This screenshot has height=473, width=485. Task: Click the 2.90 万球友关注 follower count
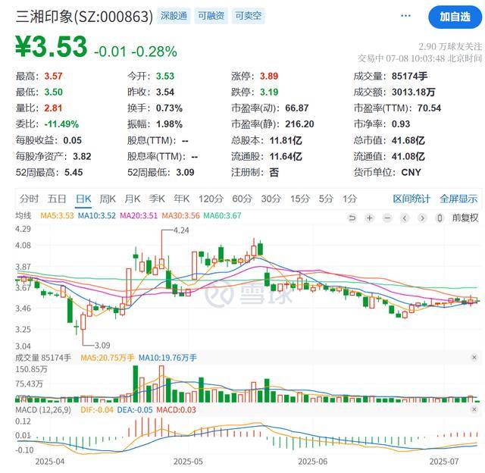[450, 47]
